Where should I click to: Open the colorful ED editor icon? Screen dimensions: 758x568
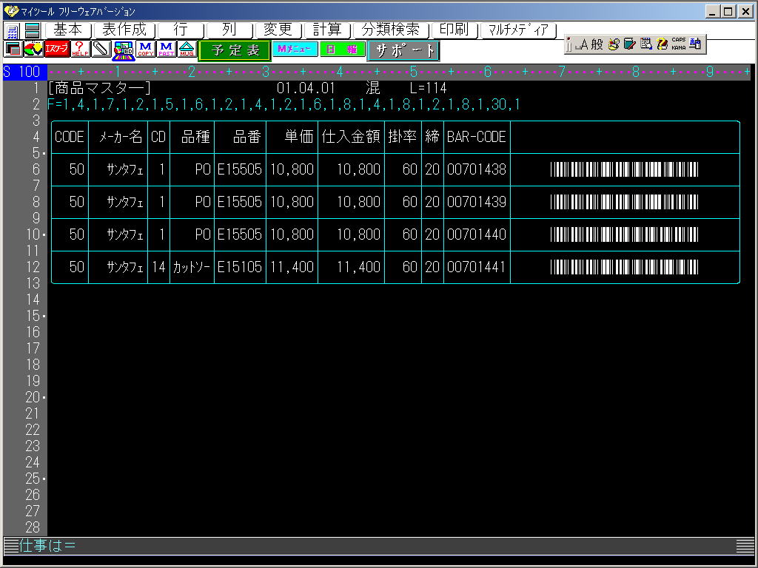pyautogui.click(x=124, y=50)
